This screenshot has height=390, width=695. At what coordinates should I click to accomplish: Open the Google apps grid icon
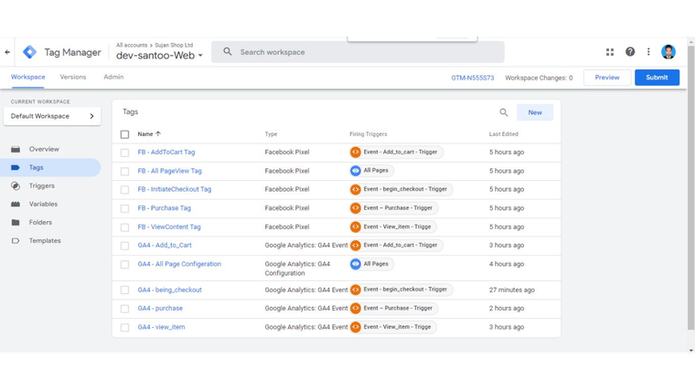[610, 52]
